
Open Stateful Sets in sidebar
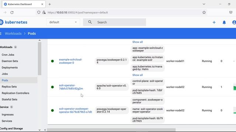[10, 99]
